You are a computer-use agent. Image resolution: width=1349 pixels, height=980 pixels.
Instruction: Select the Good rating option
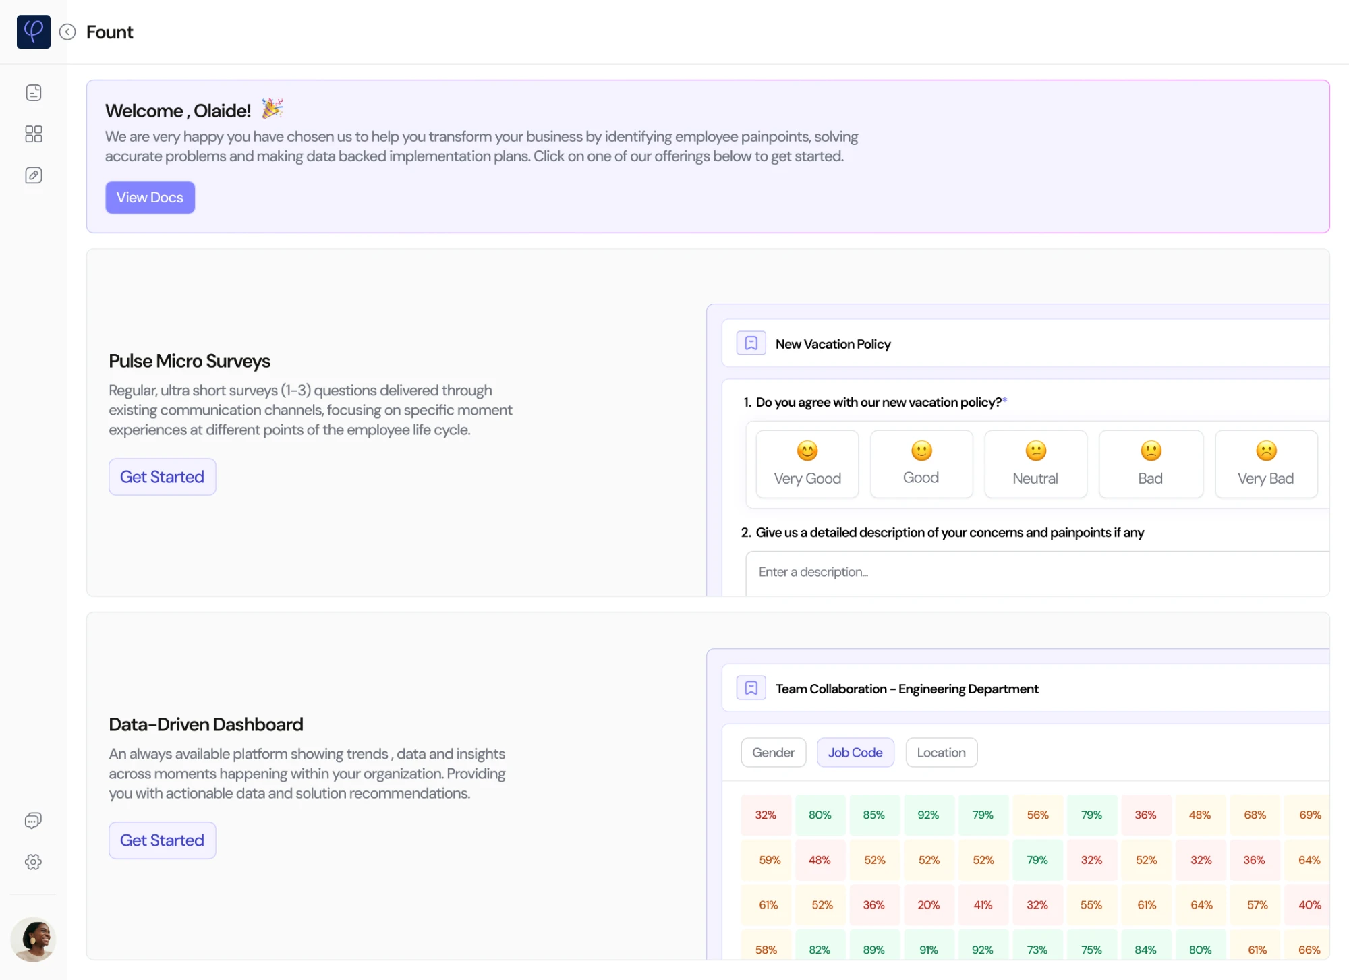click(921, 464)
